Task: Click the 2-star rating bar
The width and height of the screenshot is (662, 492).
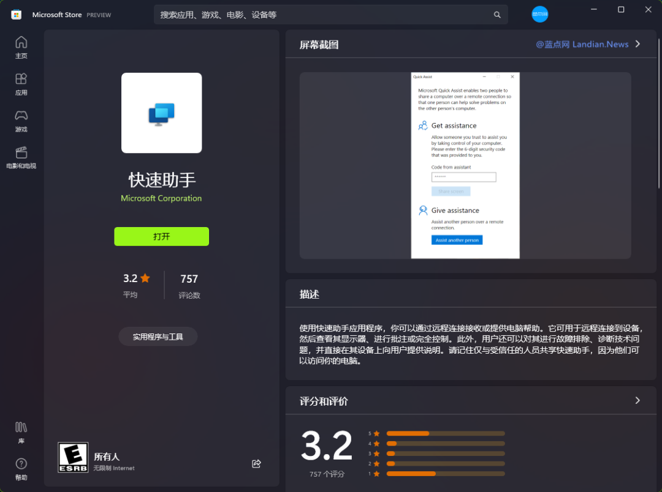Action: coord(446,464)
